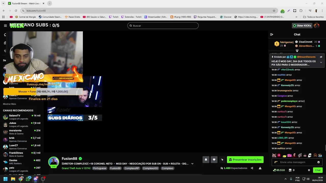
Task: Click the gift kicks sparkle button
Action: point(222,160)
